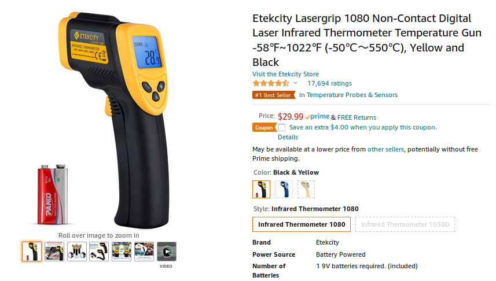Click the star rating icons
496x281 pixels.
(x=271, y=83)
